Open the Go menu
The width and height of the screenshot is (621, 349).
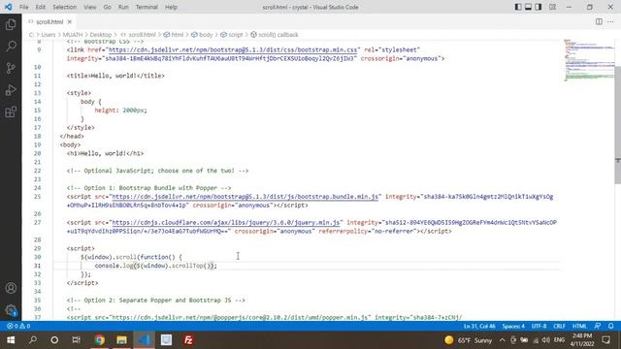(x=107, y=7)
